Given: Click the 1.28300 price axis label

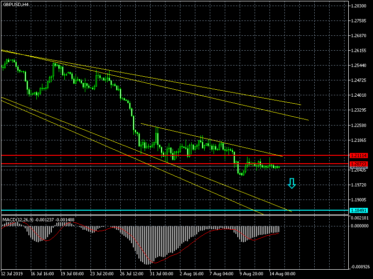Looking at the screenshot, I should [x=359, y=6].
